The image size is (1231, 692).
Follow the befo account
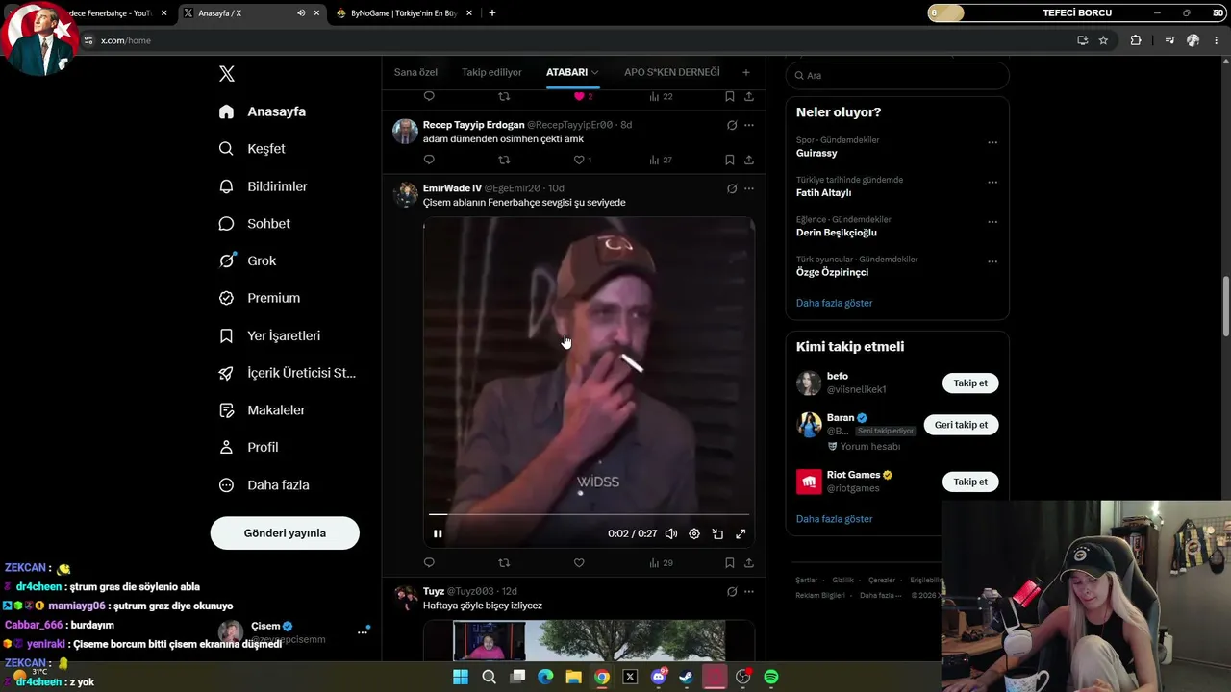[x=970, y=383]
